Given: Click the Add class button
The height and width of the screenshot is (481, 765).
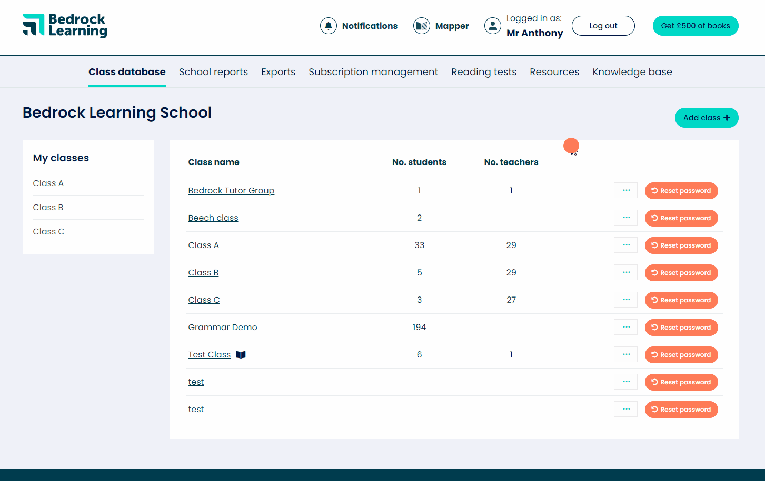Looking at the screenshot, I should click(x=707, y=118).
